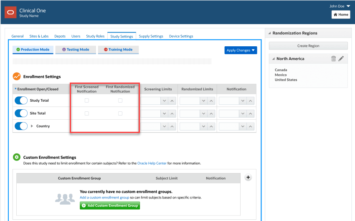Click the Custom Enrollment Settings gear icon
Viewport: 355px width, 221px height.
click(x=17, y=157)
